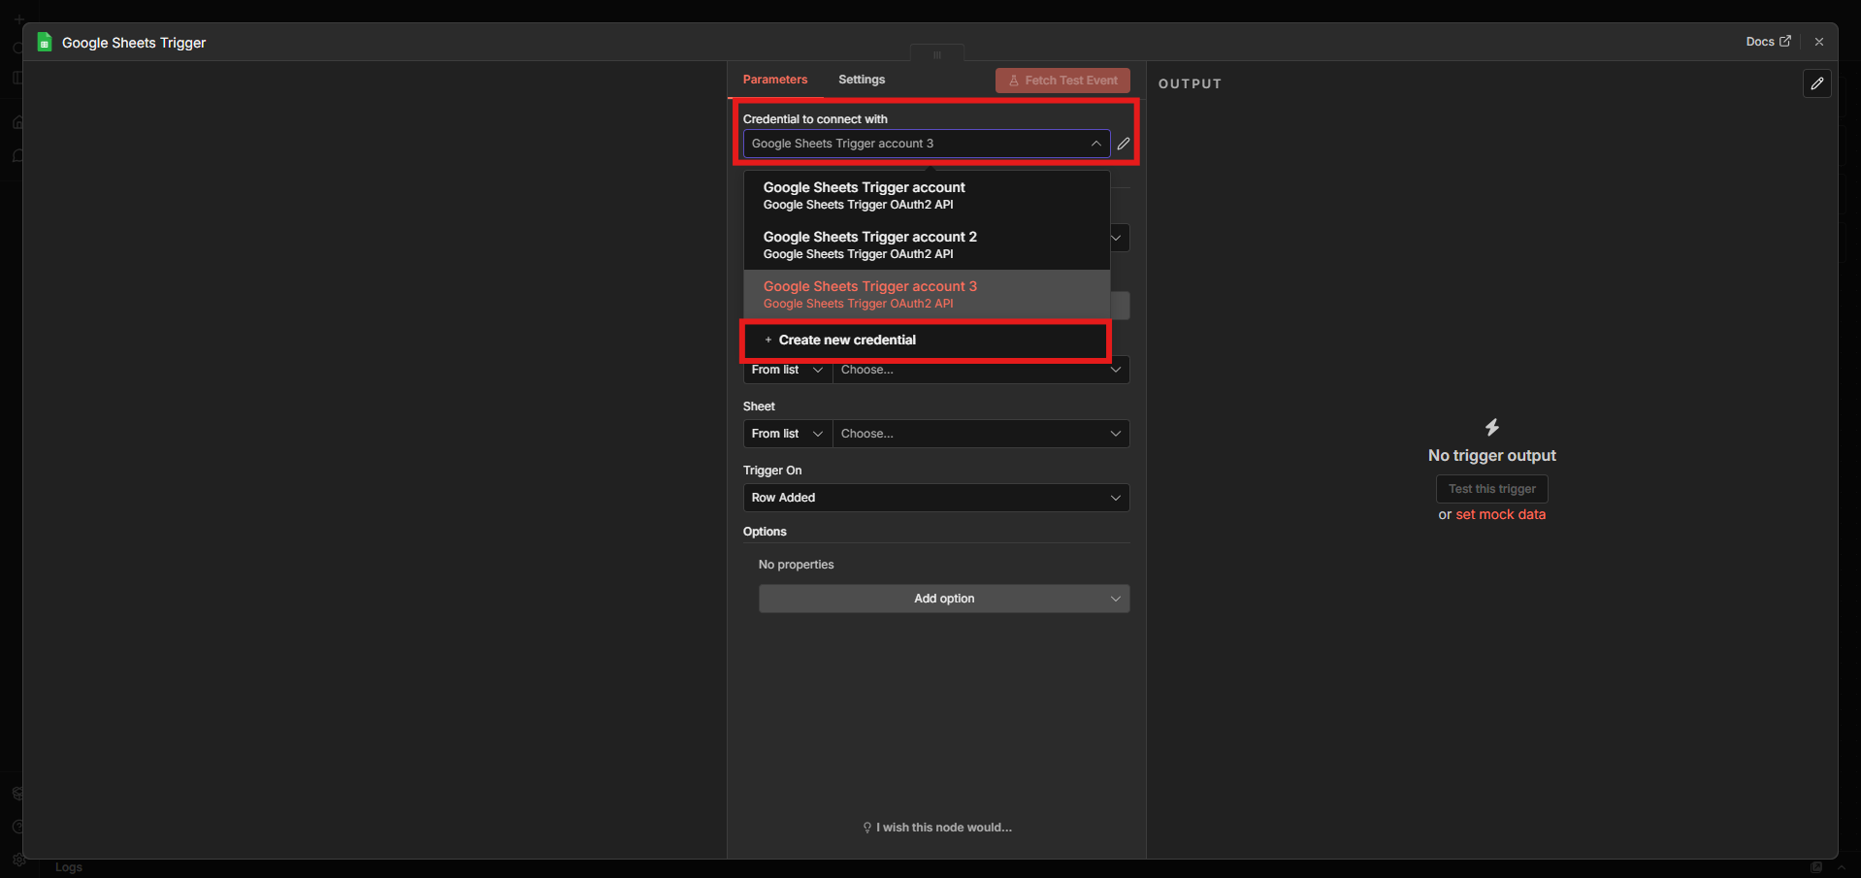Open the Docs external link
The width and height of the screenshot is (1861, 878).
click(x=1767, y=42)
